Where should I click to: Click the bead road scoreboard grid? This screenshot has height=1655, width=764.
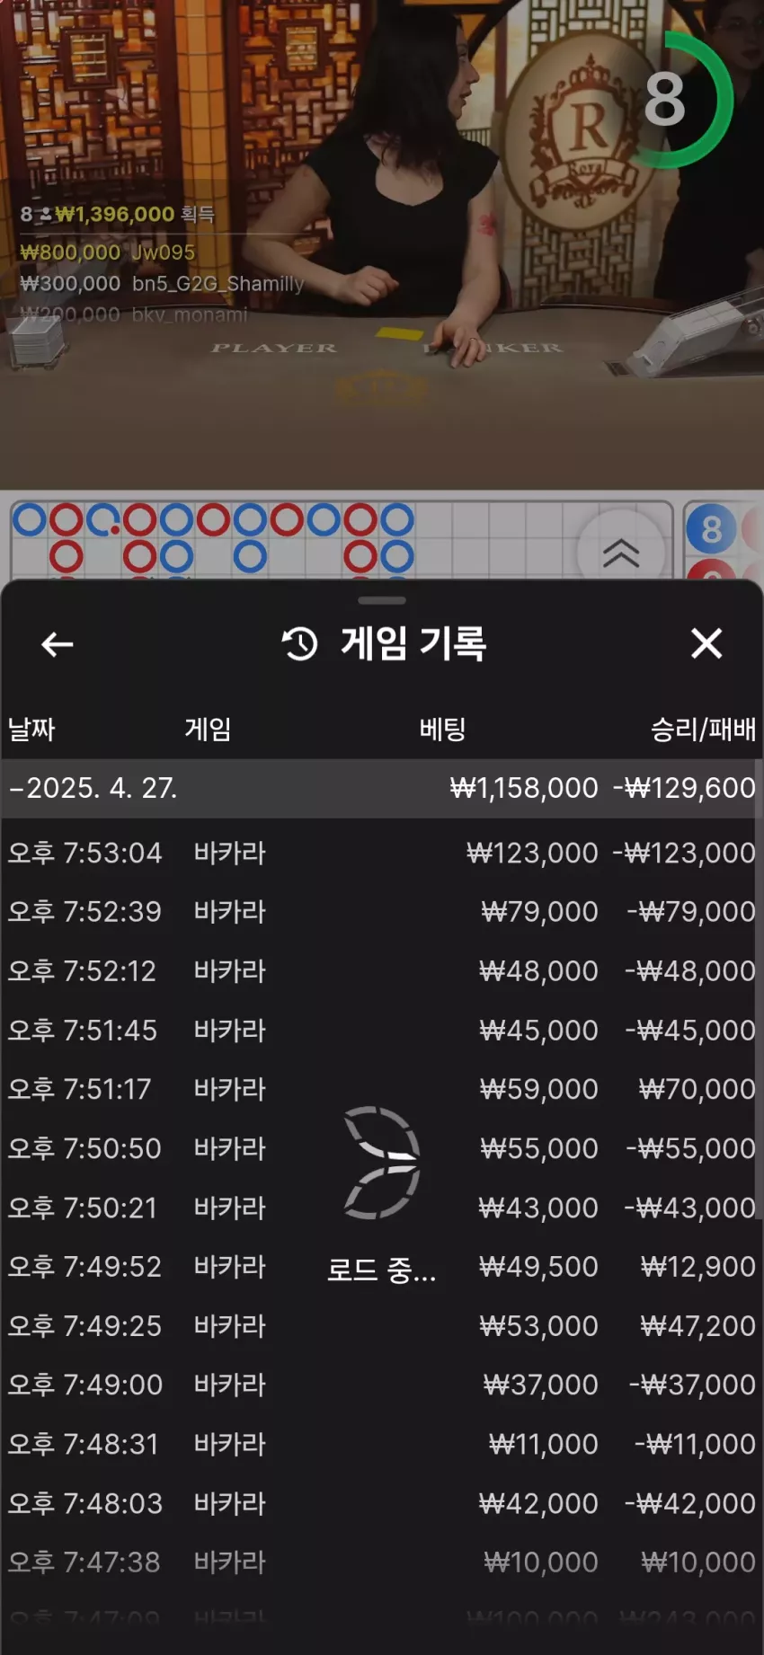342,540
